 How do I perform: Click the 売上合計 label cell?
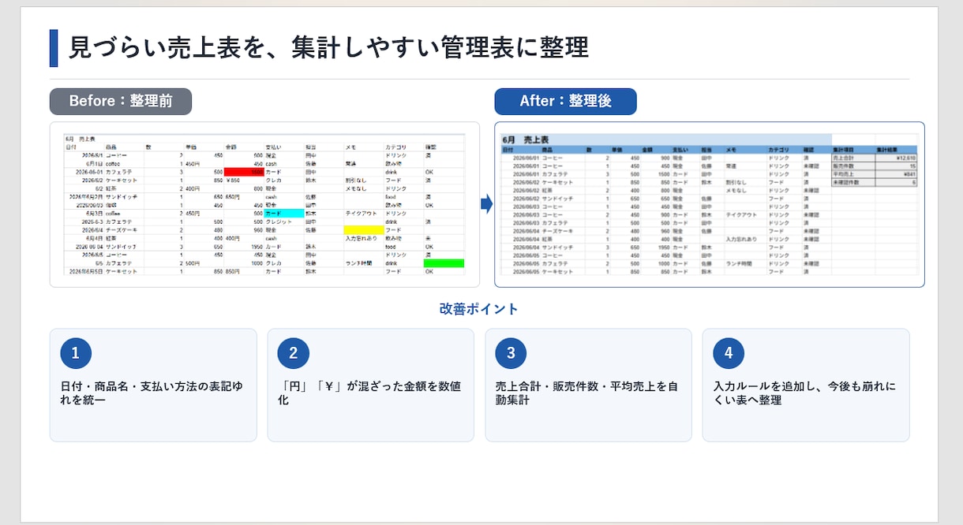click(853, 158)
